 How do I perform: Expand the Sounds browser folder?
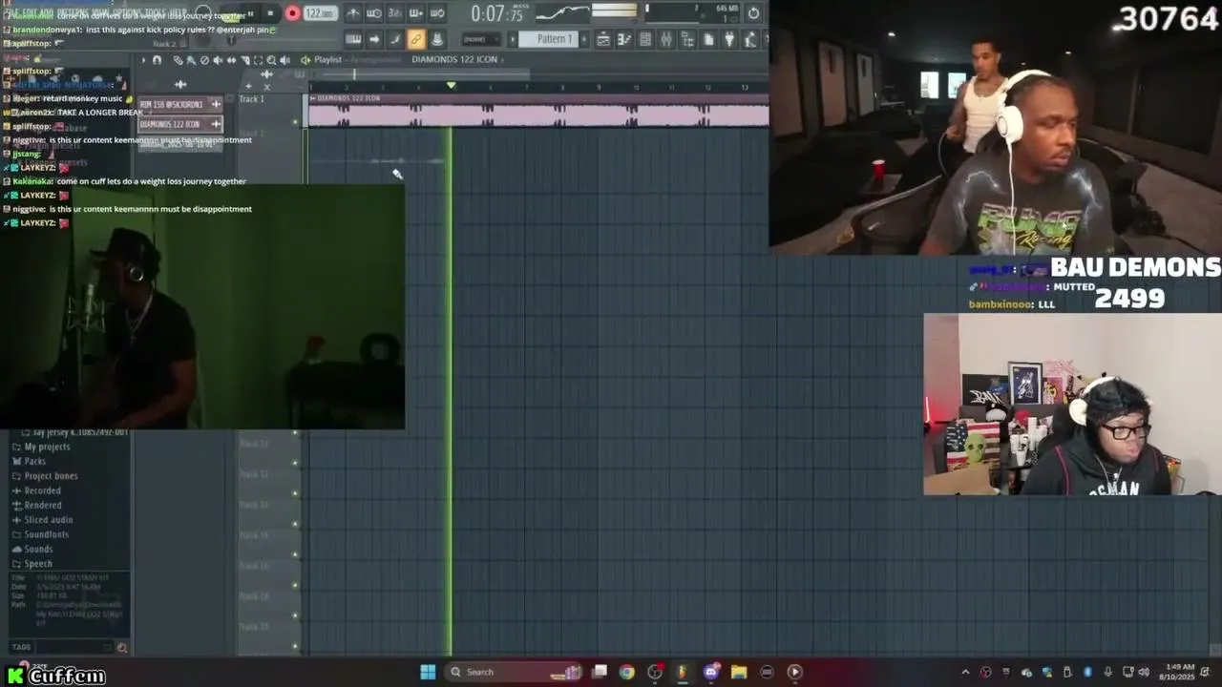tap(38, 550)
